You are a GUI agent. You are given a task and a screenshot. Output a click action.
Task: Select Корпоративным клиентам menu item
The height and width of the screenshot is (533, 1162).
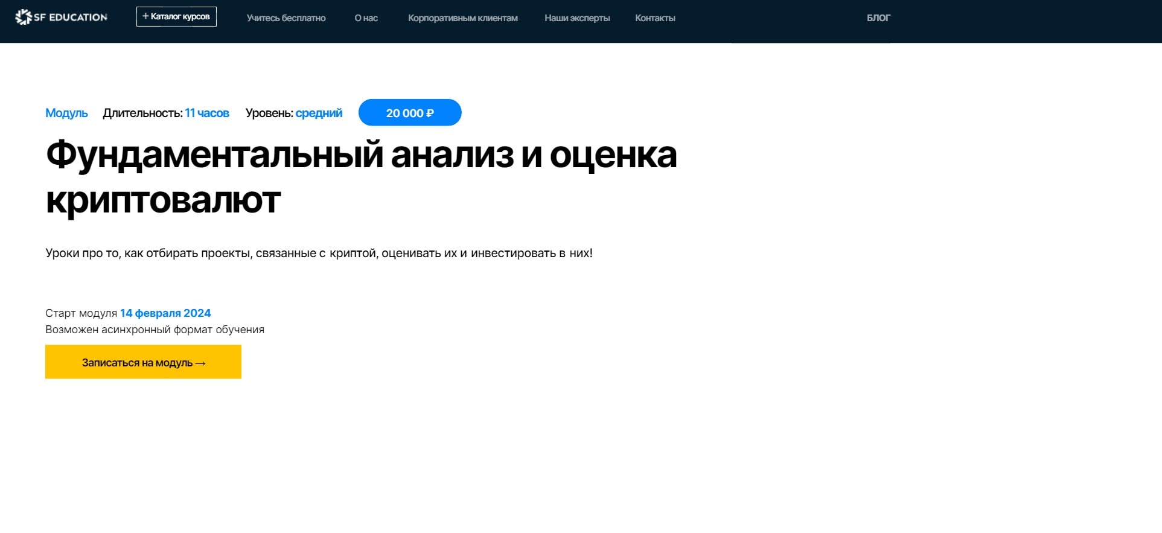tap(462, 18)
